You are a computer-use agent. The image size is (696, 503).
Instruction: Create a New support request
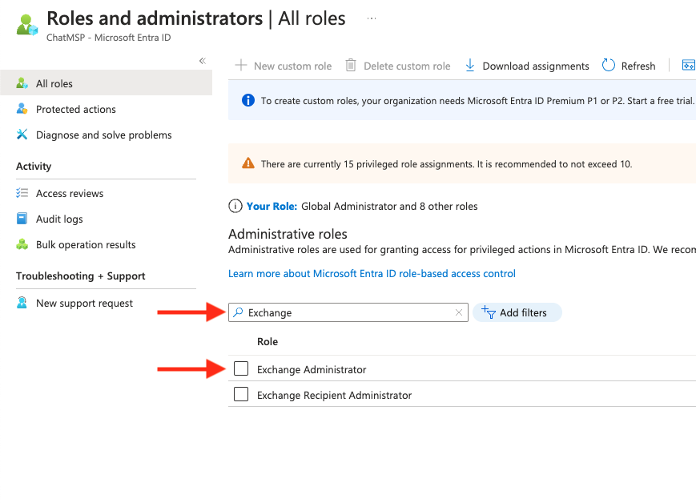tap(84, 304)
